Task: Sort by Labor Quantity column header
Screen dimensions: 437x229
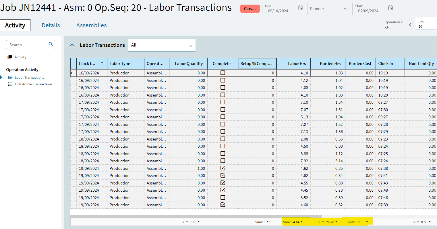Action: click(189, 63)
